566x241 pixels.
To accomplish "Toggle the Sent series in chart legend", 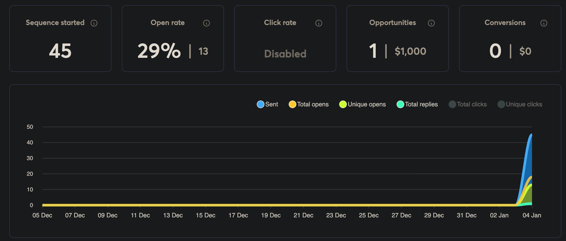I will (268, 104).
